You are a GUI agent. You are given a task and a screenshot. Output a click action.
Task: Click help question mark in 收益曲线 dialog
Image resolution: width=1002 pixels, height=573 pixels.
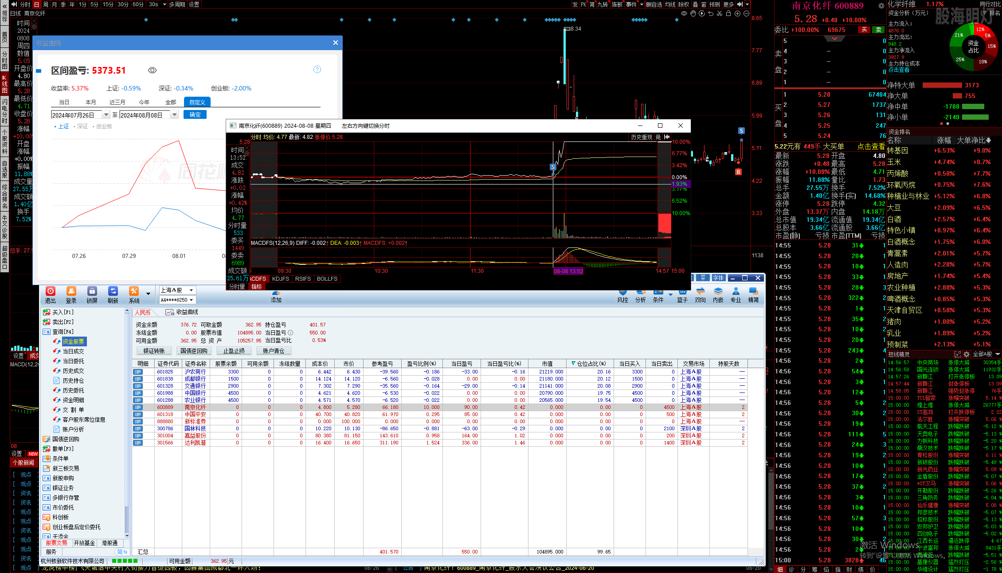tap(317, 69)
